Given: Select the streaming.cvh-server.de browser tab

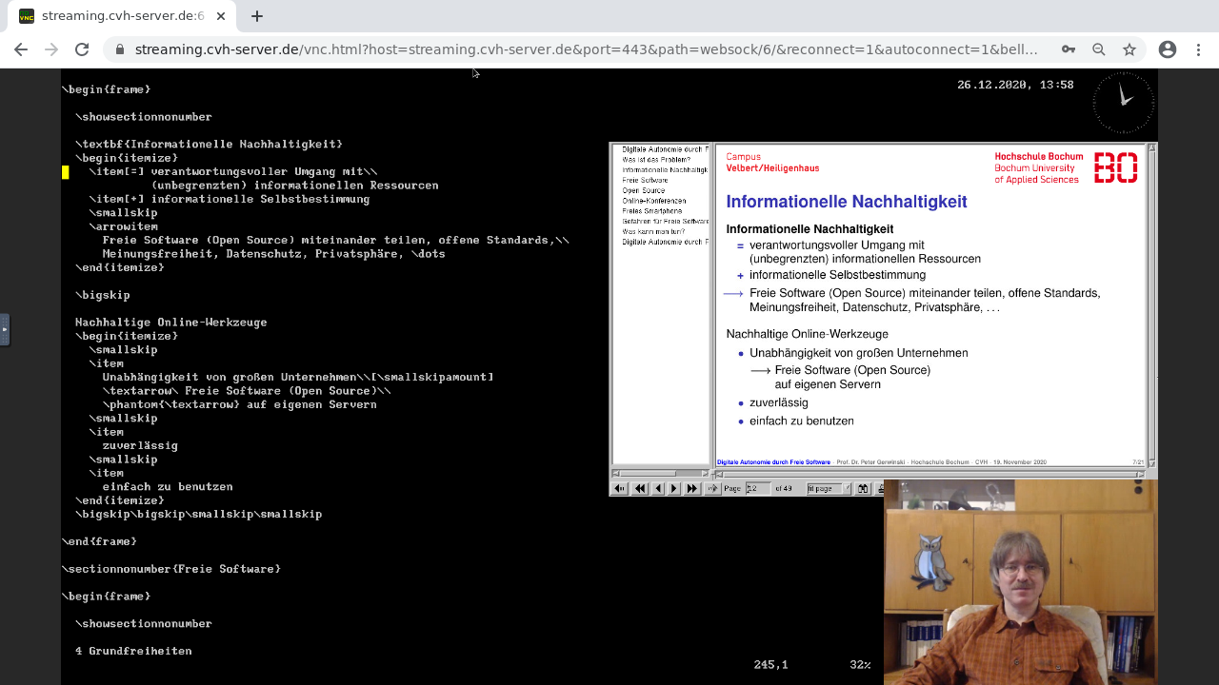Looking at the screenshot, I should click(x=122, y=16).
